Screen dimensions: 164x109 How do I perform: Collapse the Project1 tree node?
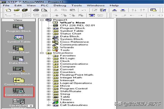click(x=42, y=20)
